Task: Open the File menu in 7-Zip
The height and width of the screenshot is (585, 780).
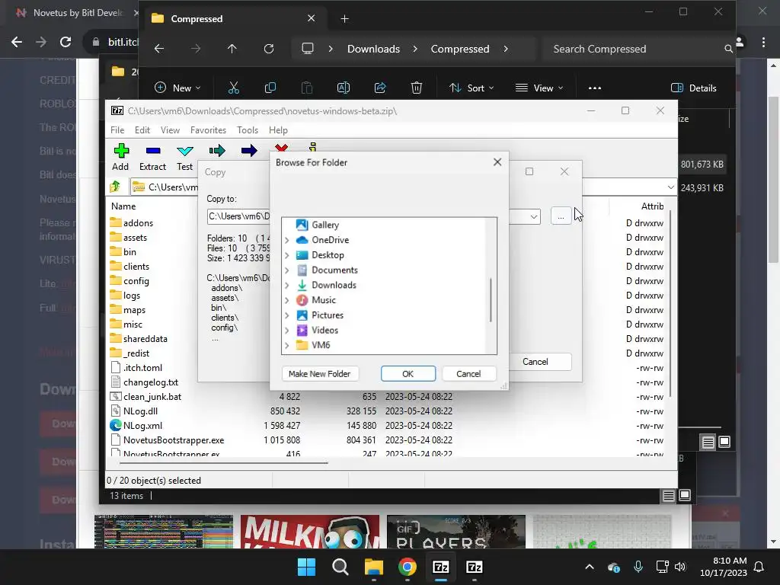Action: click(x=117, y=129)
